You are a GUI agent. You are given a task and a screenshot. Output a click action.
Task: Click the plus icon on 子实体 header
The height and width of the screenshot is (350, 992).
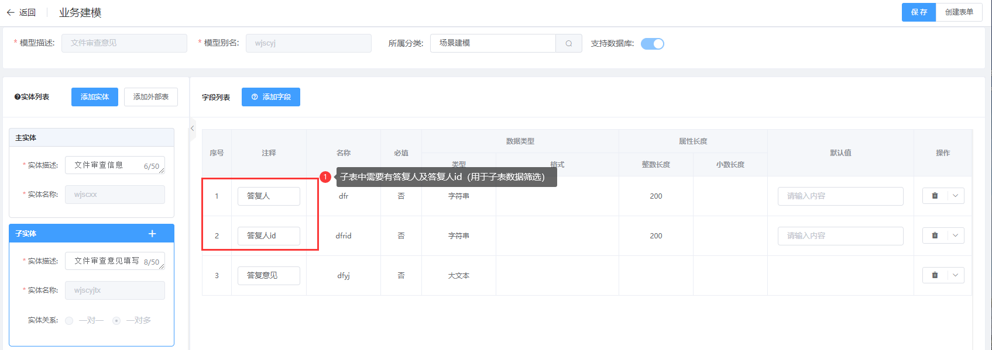(152, 234)
